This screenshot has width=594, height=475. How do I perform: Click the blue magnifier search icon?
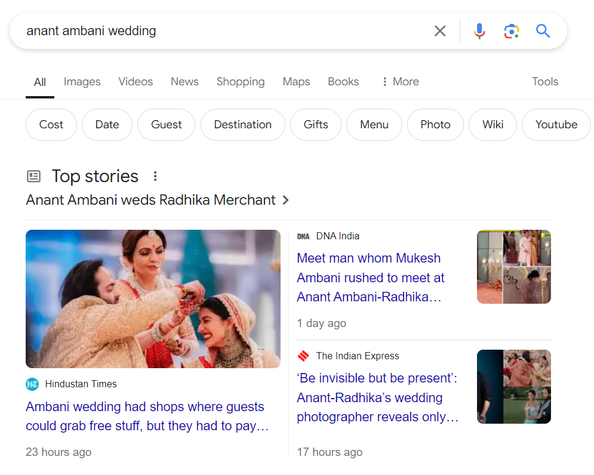click(x=543, y=31)
